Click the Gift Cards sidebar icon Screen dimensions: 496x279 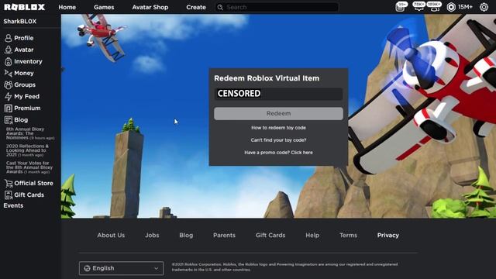[x=9, y=195]
